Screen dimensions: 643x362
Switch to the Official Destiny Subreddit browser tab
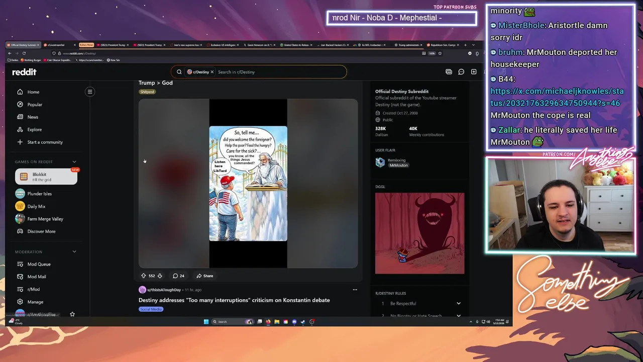pyautogui.click(x=24, y=45)
